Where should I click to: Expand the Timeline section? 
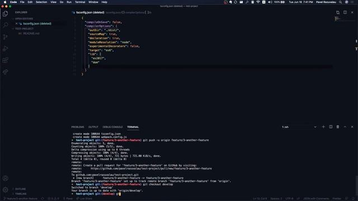[21, 194]
